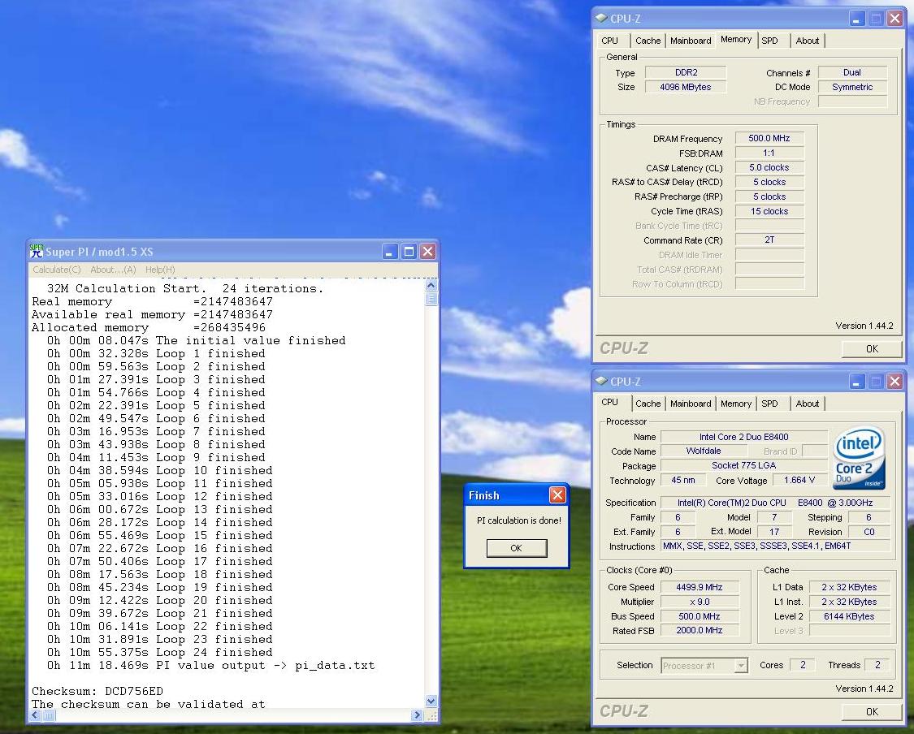Open About...(A) menu in Super PI
The height and width of the screenshot is (734, 914).
click(113, 270)
